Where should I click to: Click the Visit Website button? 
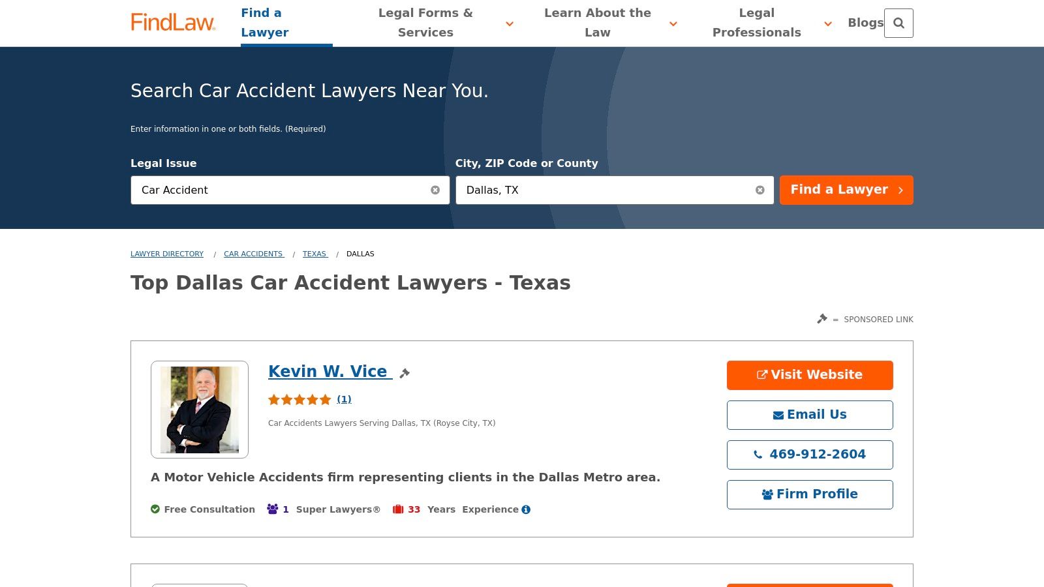[x=810, y=375]
